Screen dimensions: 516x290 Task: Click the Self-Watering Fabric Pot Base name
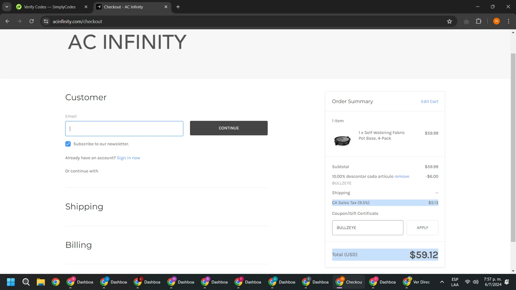(x=381, y=135)
